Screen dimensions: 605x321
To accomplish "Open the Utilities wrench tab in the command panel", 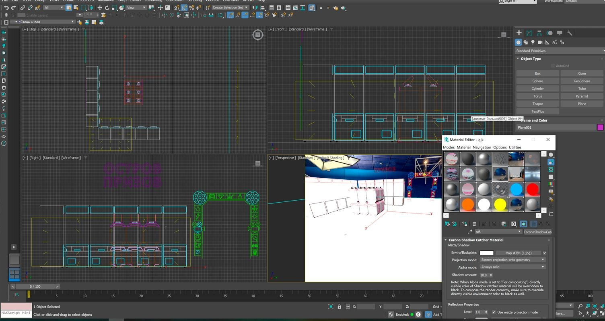I will click(x=570, y=33).
